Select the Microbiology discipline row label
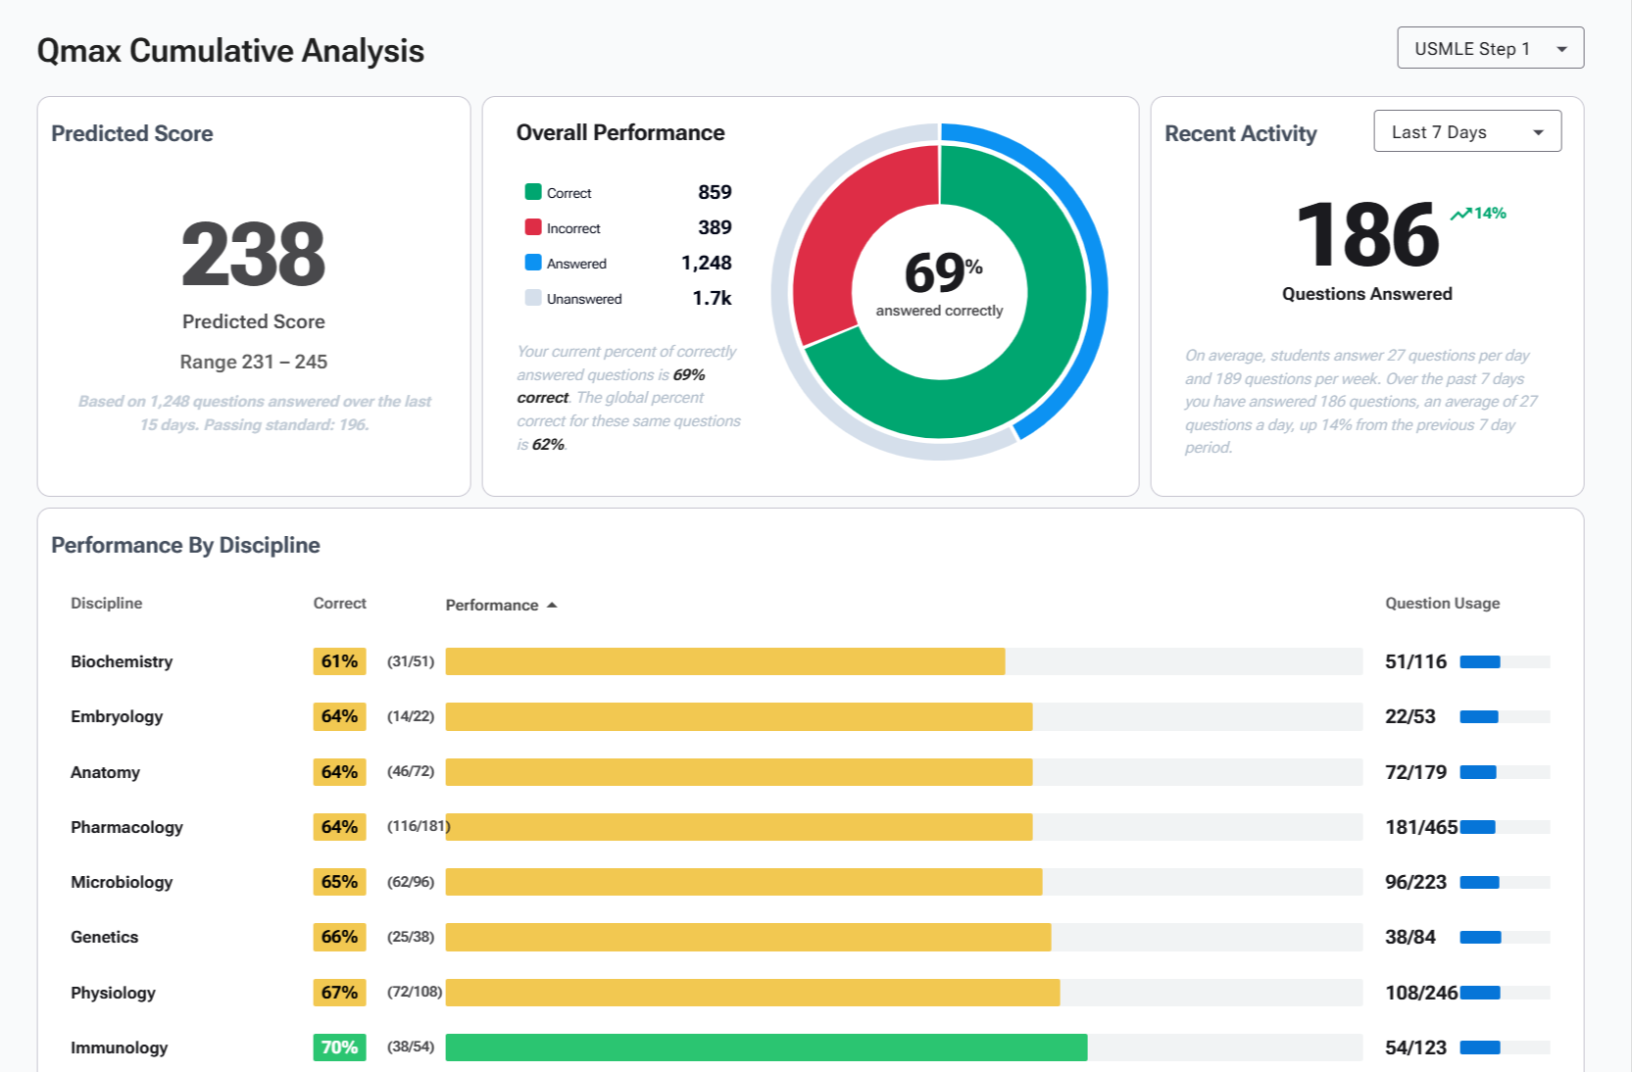The height and width of the screenshot is (1072, 1632). 122,882
